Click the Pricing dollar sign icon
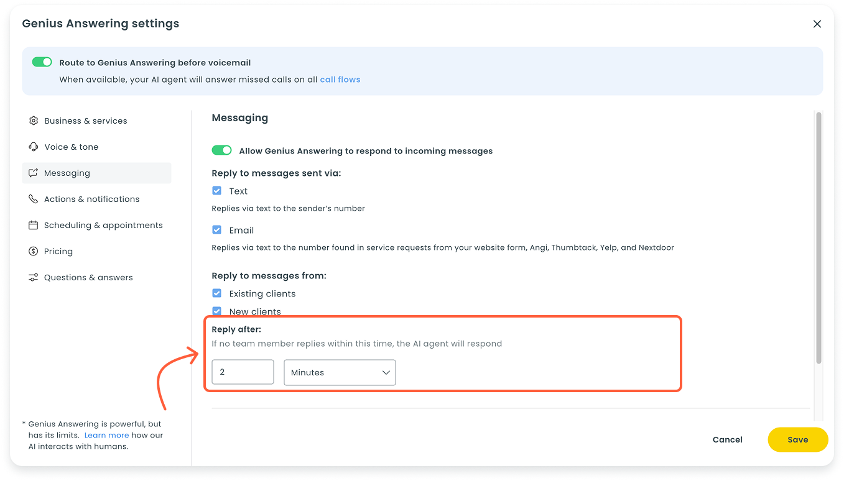Image resolution: width=844 pixels, height=481 pixels. tap(34, 251)
